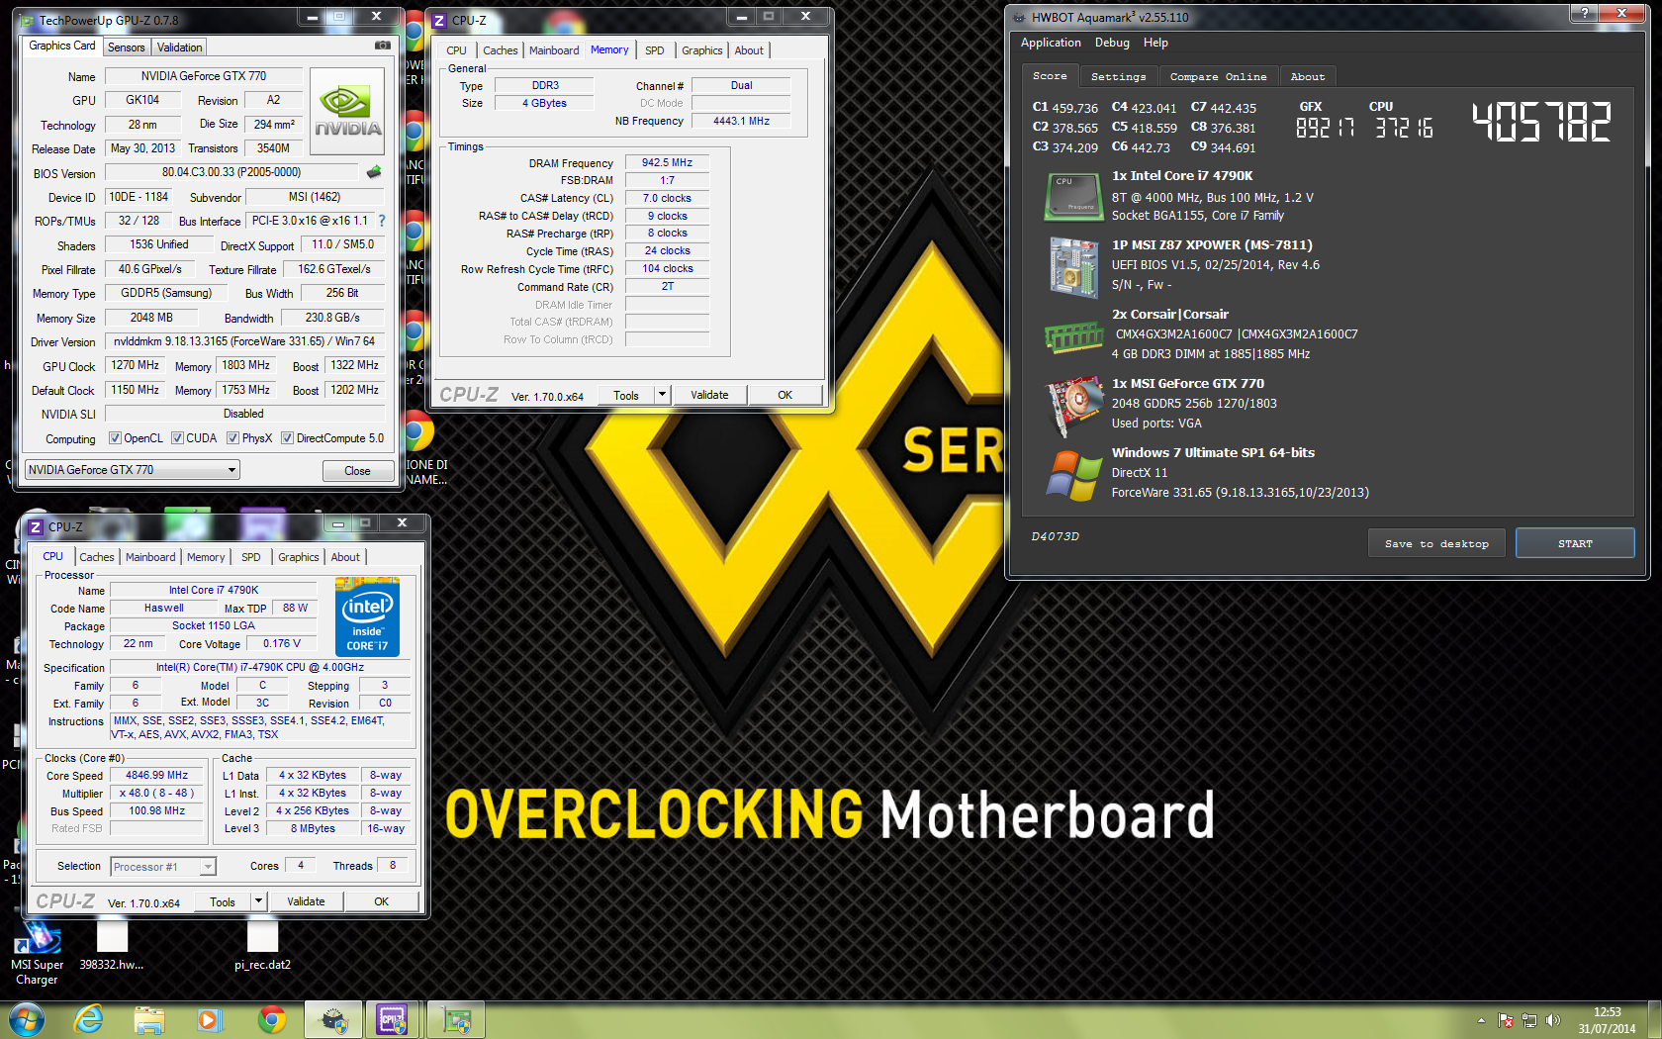
Task: Toggle the OpenCL checkbox in GPU-Z
Action: coord(115,438)
